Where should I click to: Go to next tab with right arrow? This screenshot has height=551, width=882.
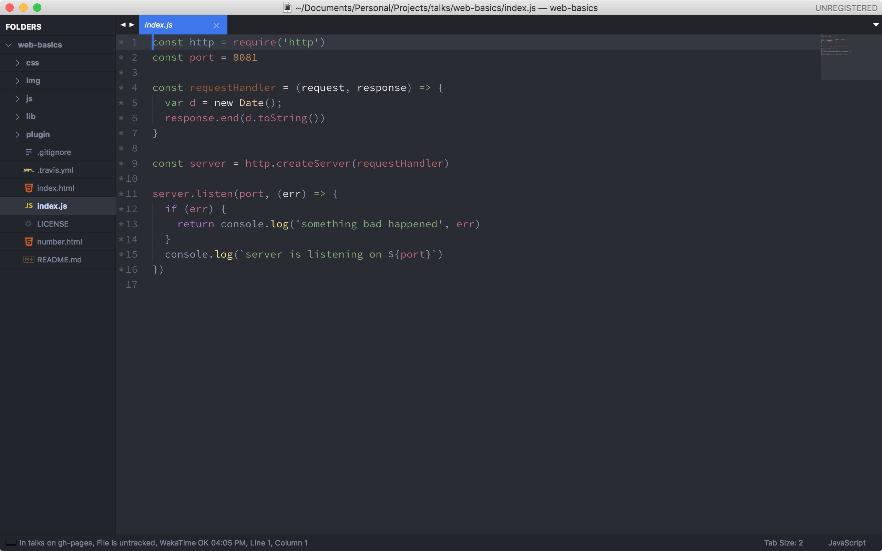(x=132, y=25)
